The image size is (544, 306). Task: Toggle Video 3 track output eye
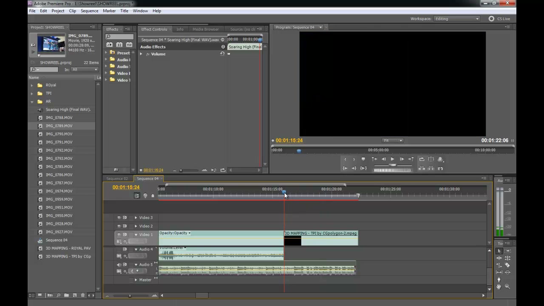(119, 218)
